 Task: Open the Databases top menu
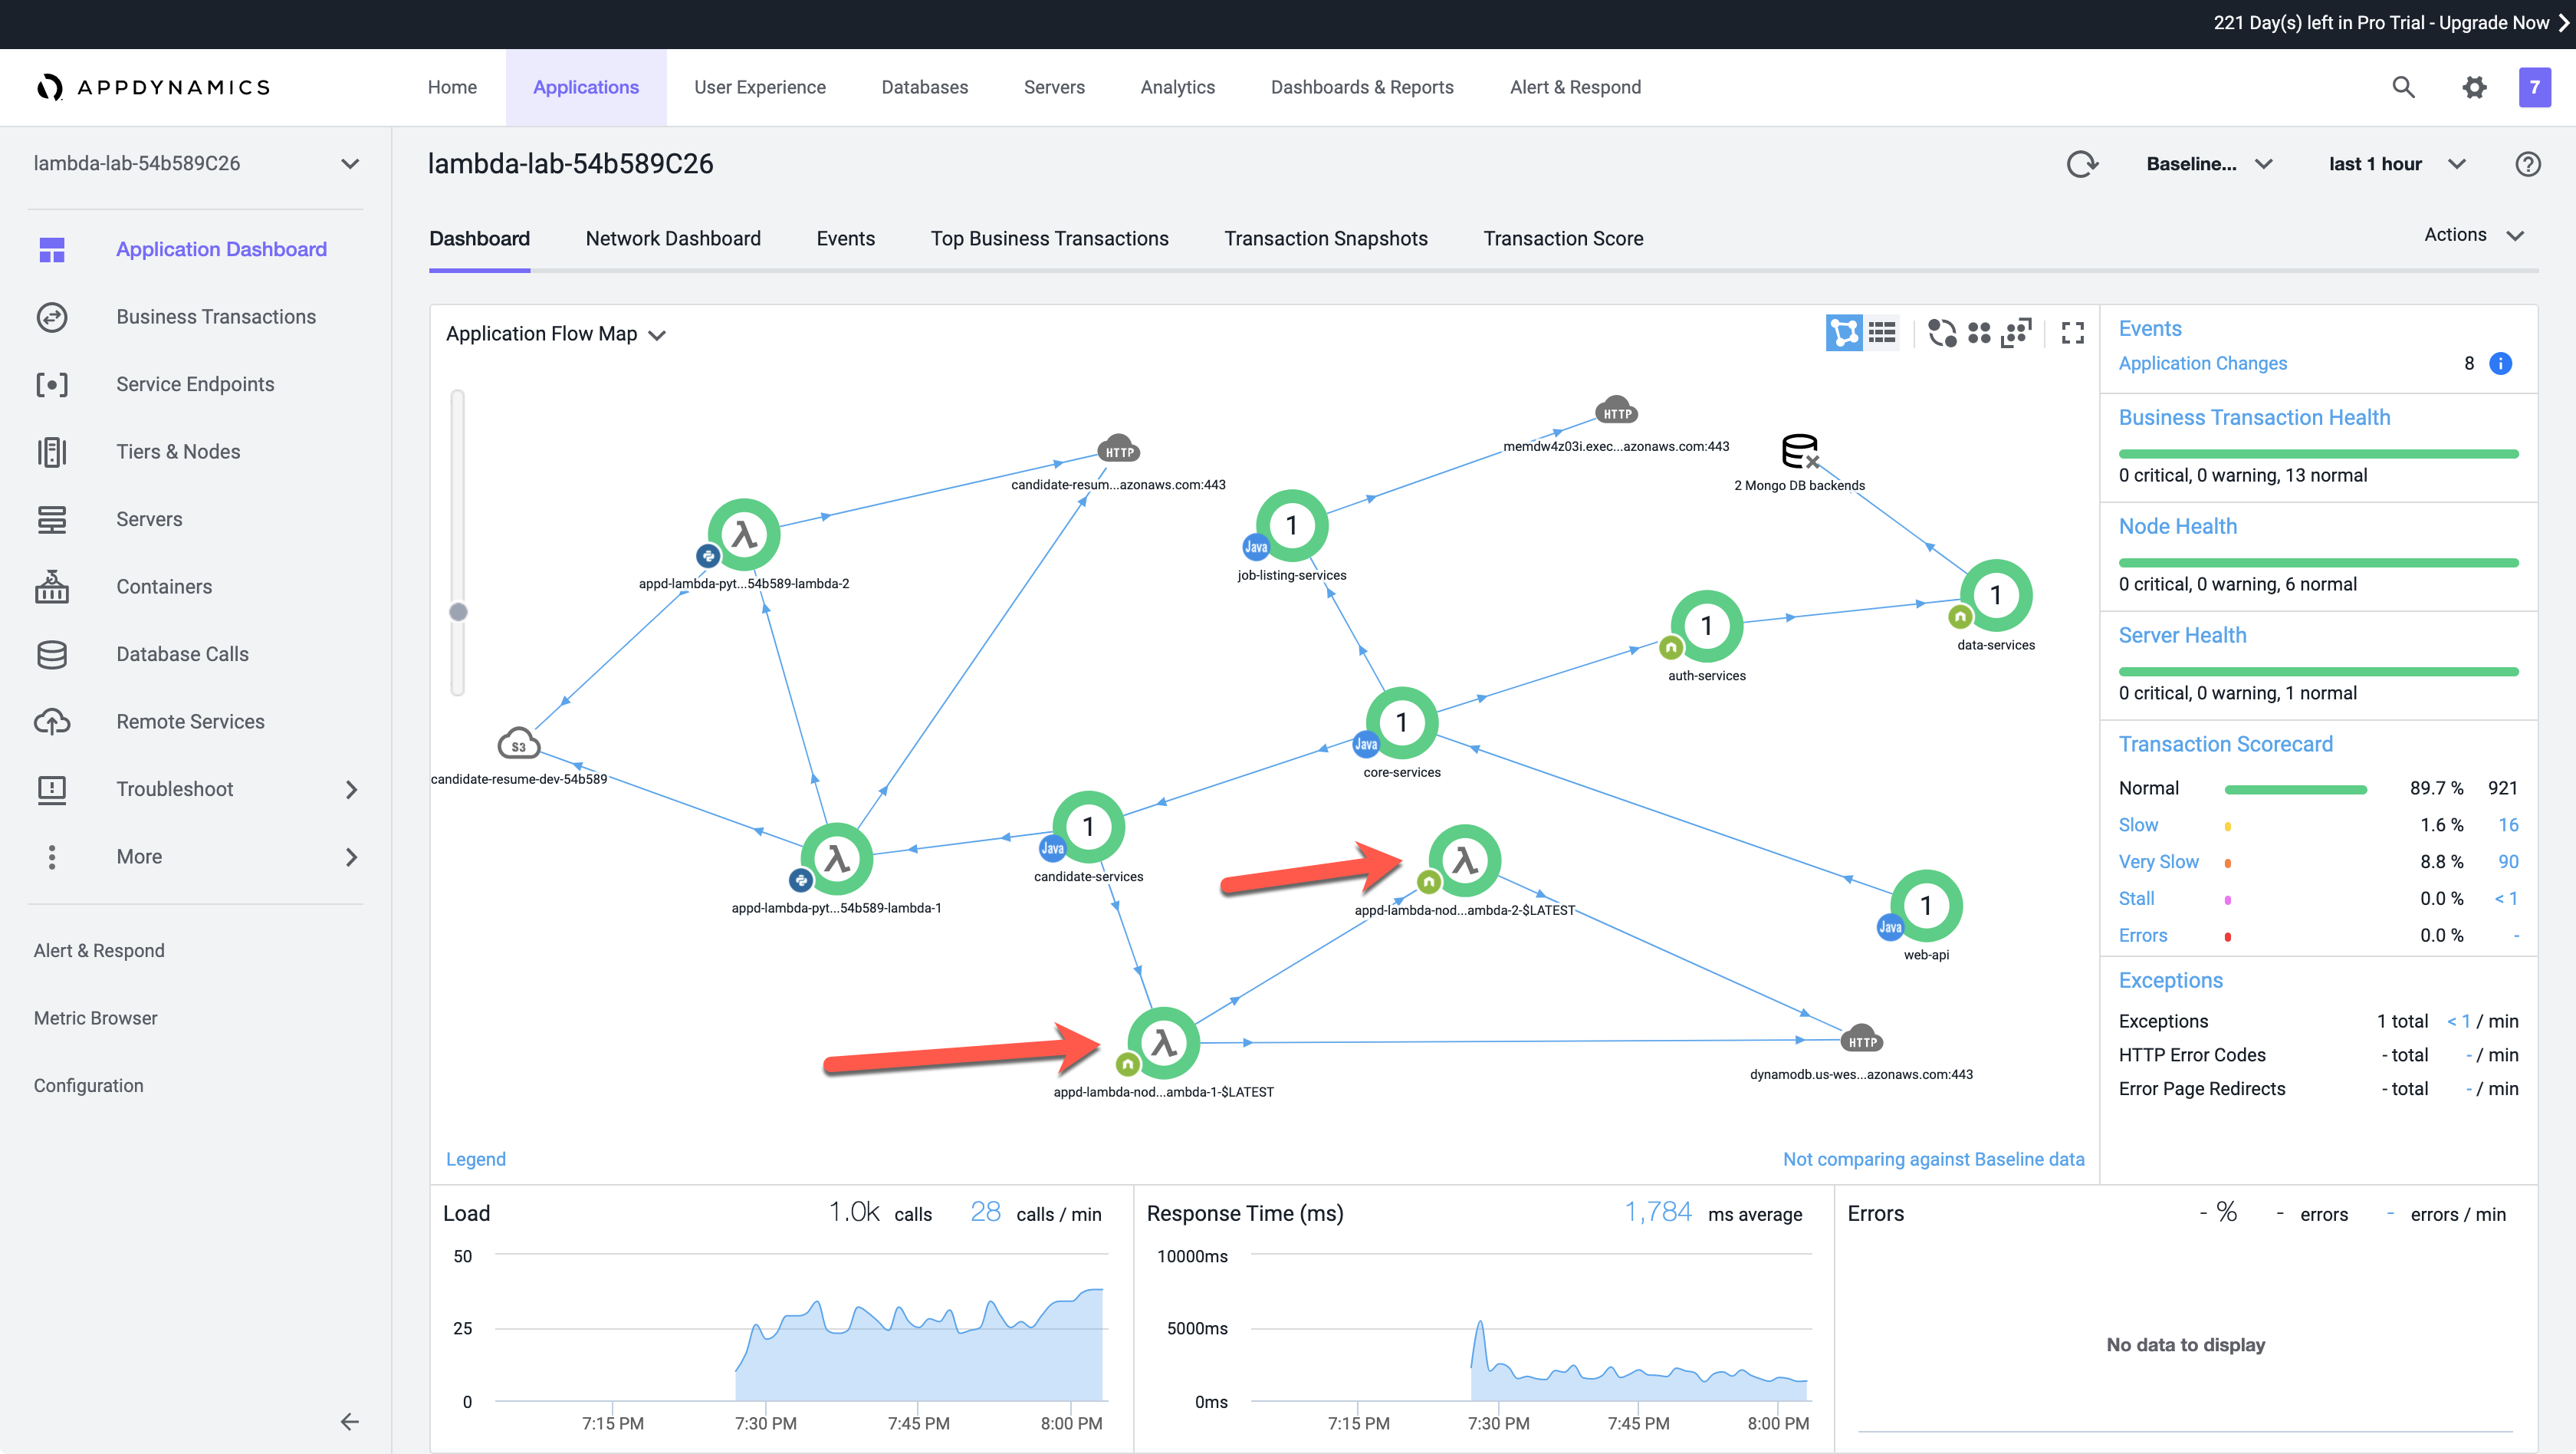click(924, 87)
